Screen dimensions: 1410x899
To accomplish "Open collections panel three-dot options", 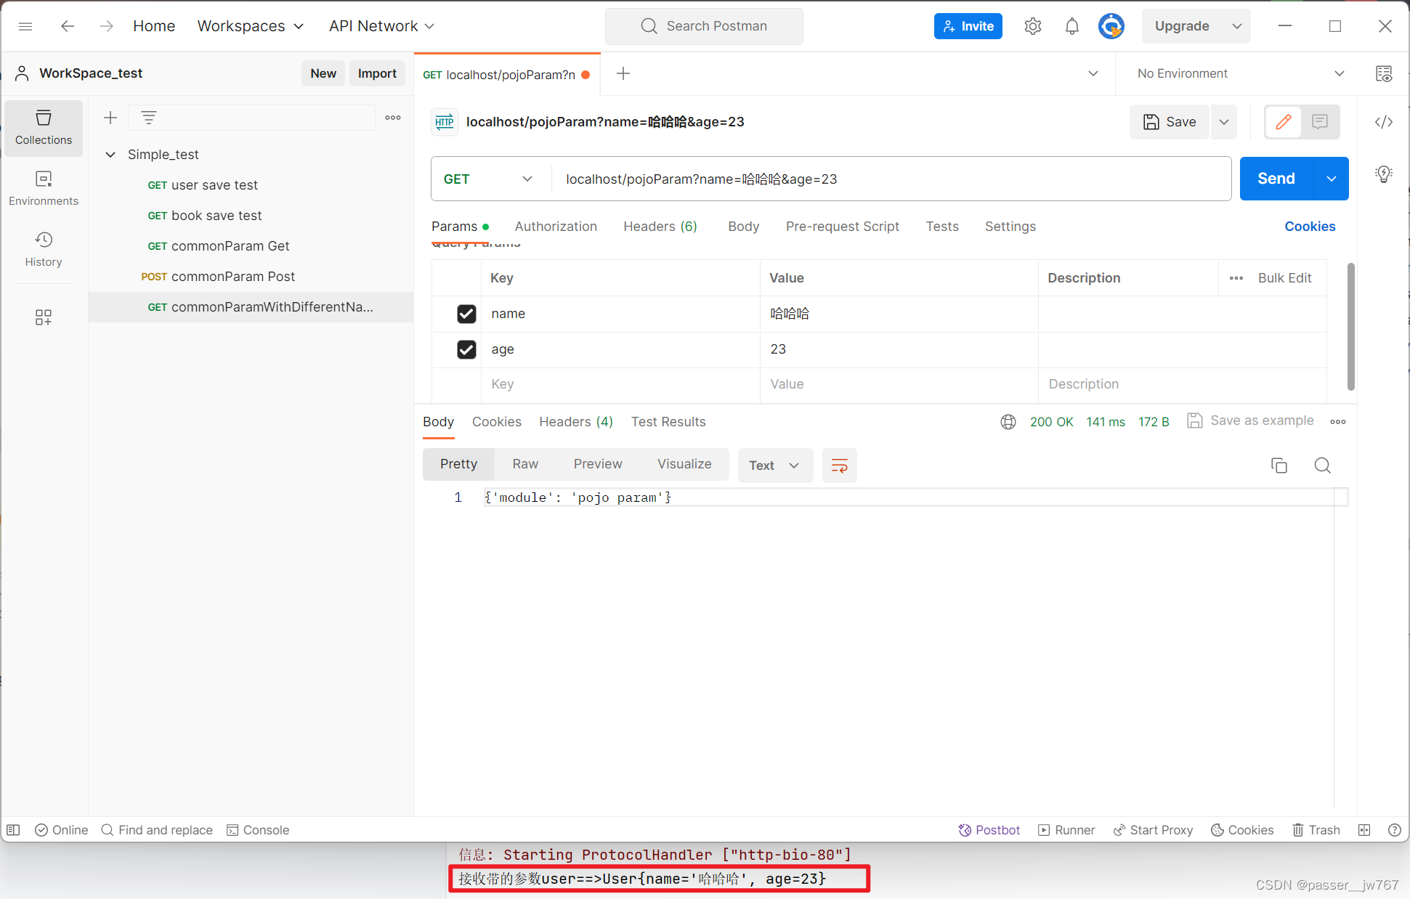I will 393,118.
